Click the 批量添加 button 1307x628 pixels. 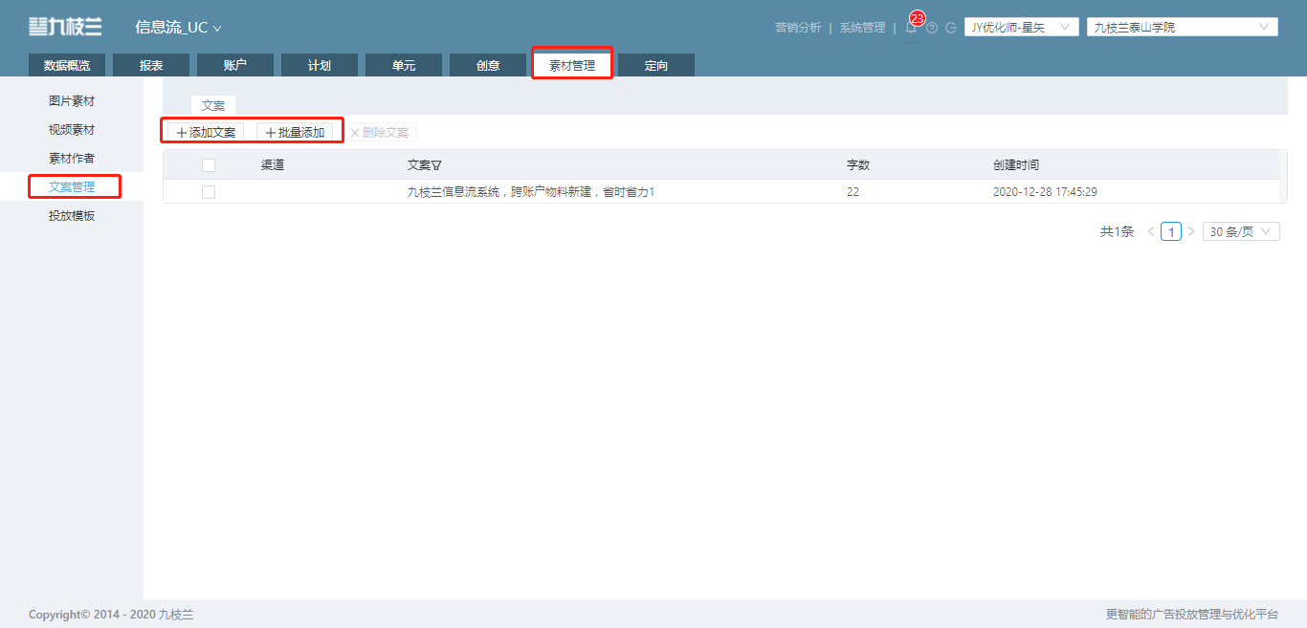click(x=295, y=132)
